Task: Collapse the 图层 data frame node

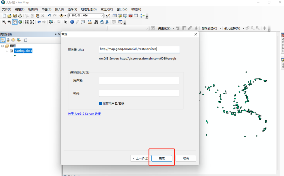Action: click(2, 46)
